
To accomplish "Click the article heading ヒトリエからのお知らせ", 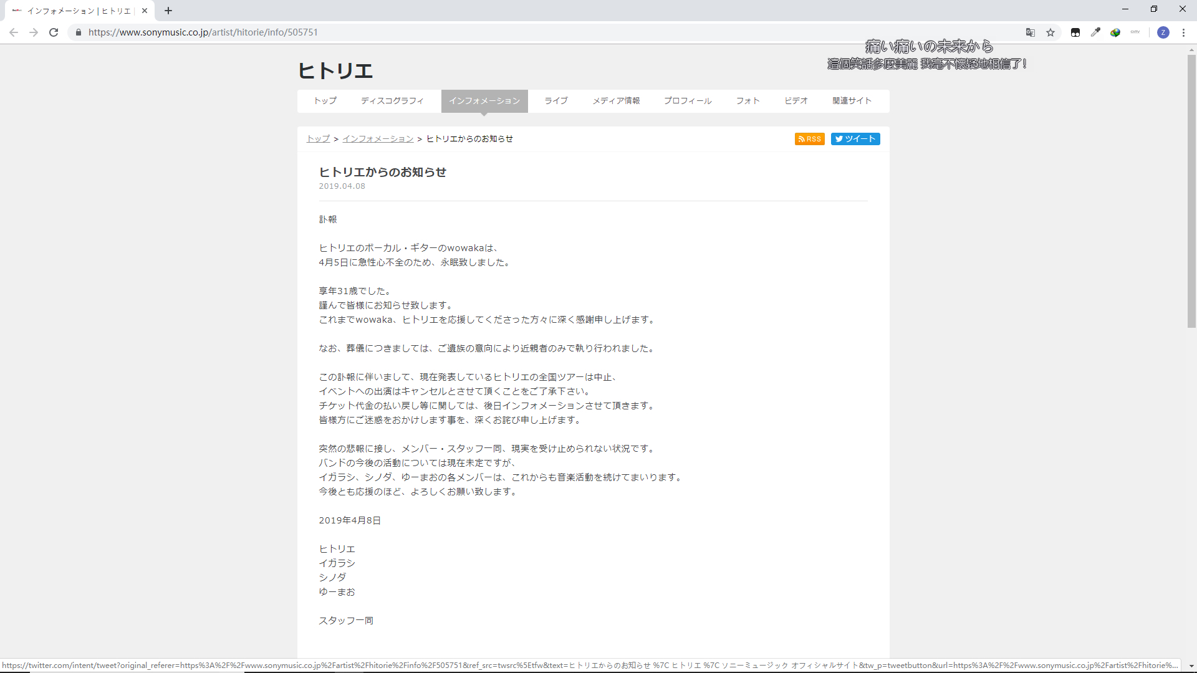I will coord(383,172).
